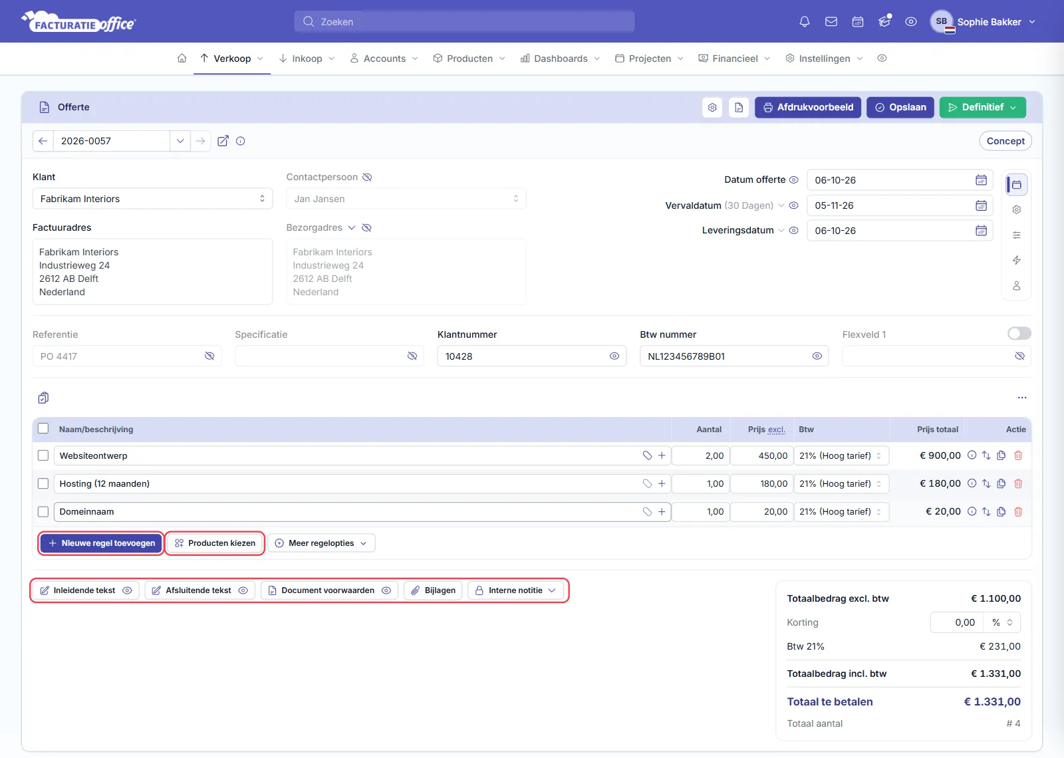Viewport: 1064px width, 758px height.
Task: Open the Klant dropdown showing Fabrikam Interiors
Action: 152,199
